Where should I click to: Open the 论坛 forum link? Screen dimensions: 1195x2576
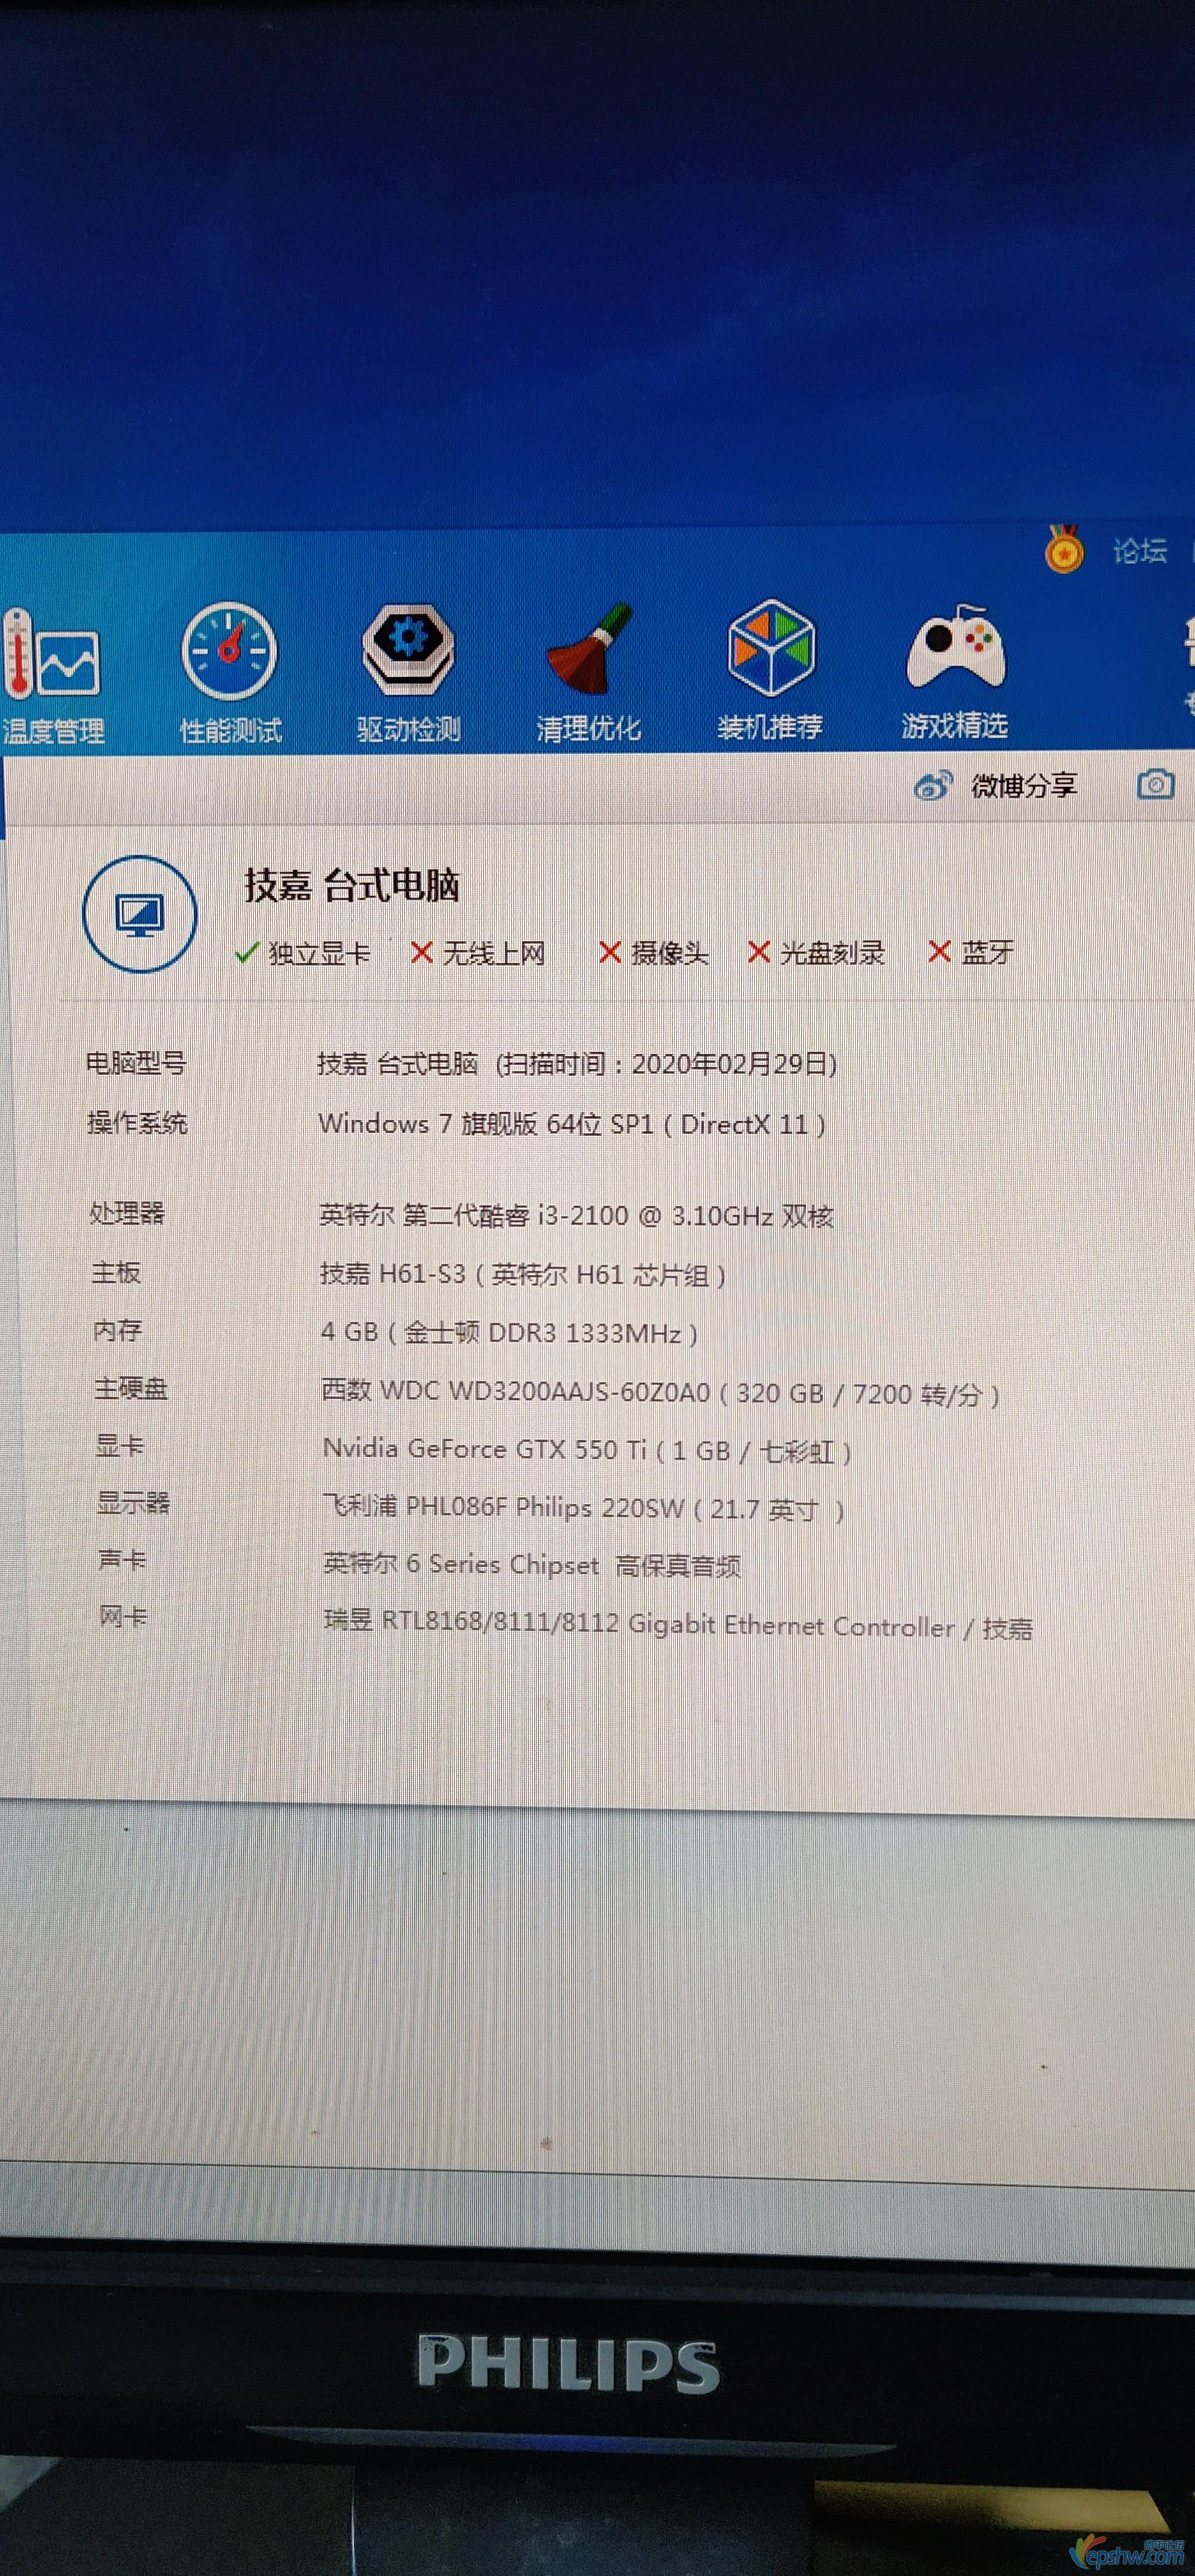coord(1139,550)
